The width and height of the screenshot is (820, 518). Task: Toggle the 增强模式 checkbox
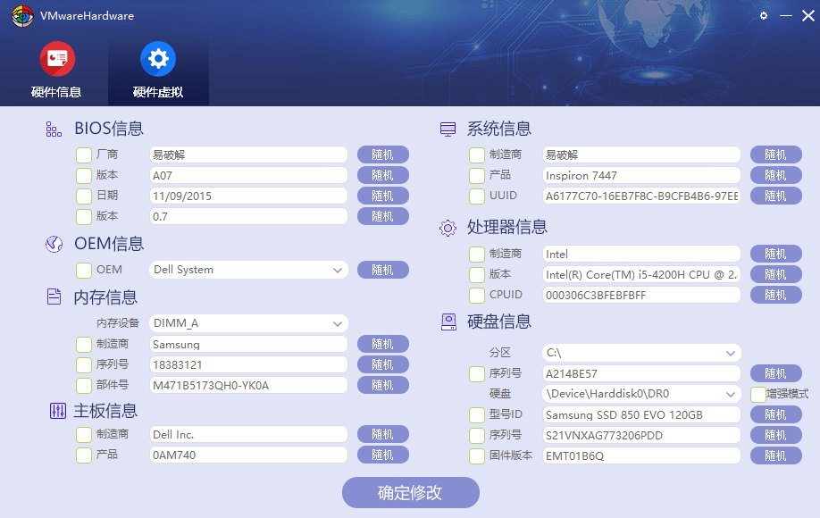coord(758,394)
